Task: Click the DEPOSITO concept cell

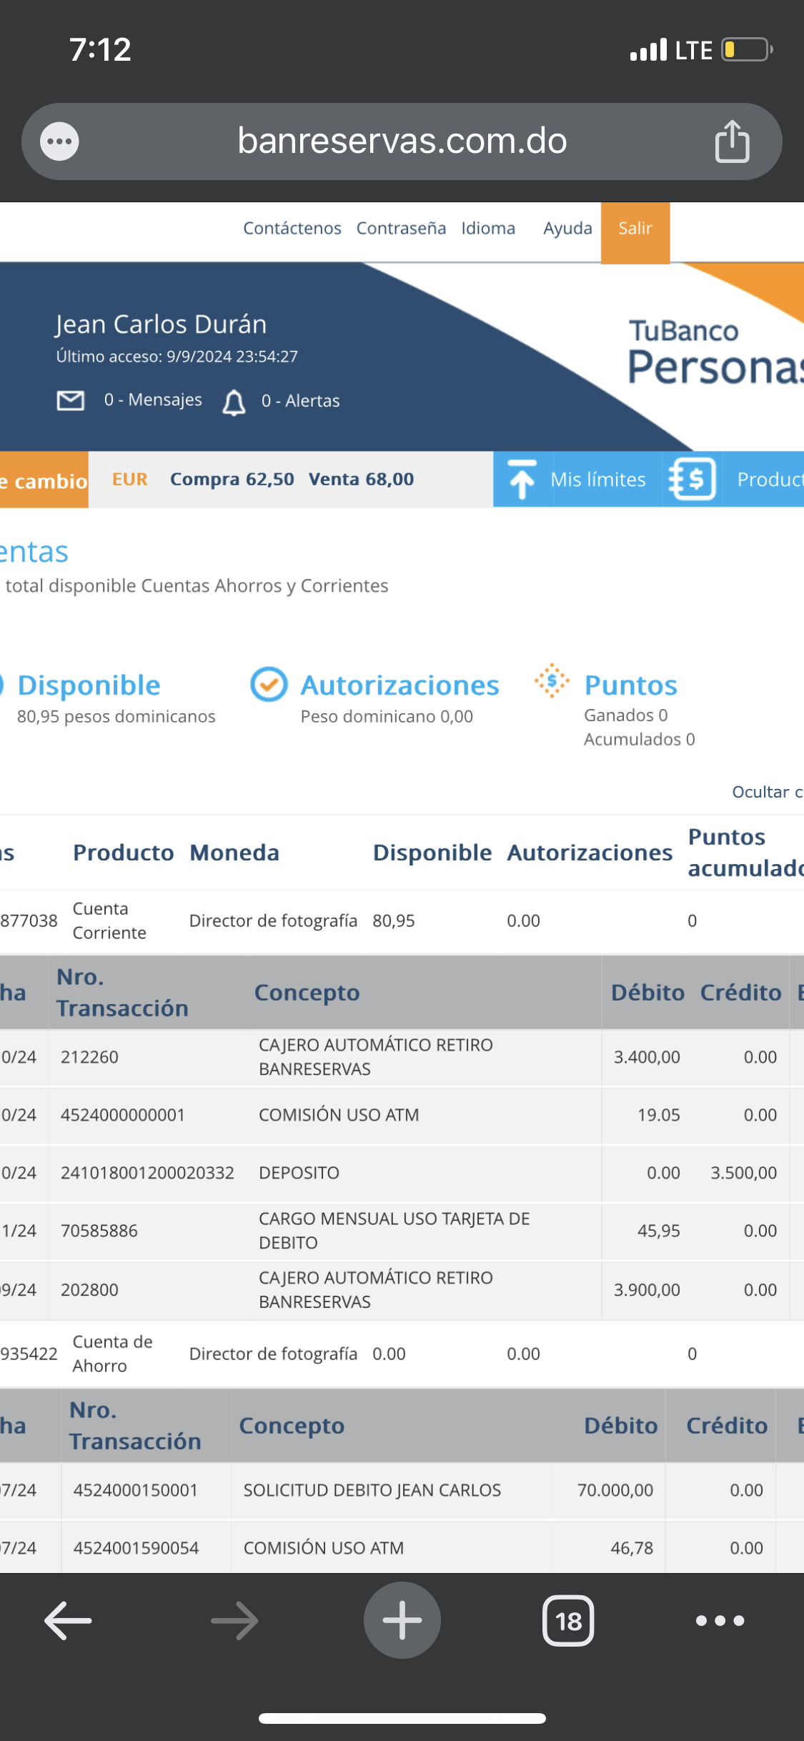Action: click(299, 1173)
